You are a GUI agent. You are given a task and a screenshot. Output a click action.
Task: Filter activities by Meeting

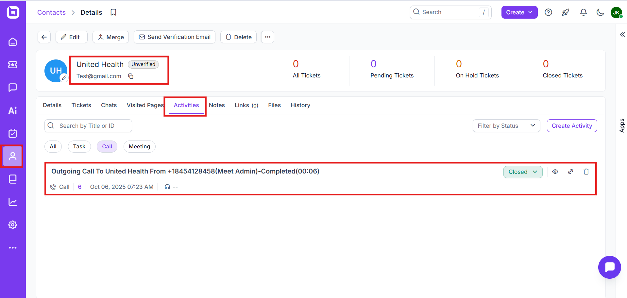point(139,146)
